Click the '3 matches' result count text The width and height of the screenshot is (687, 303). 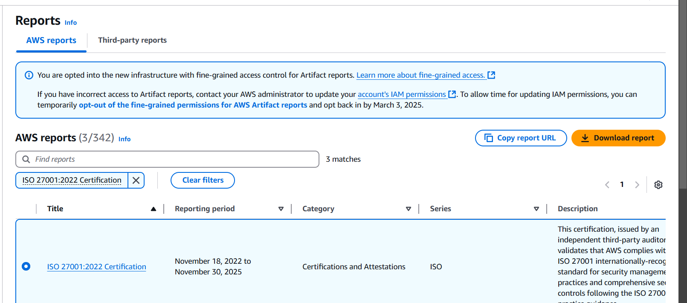click(x=343, y=159)
